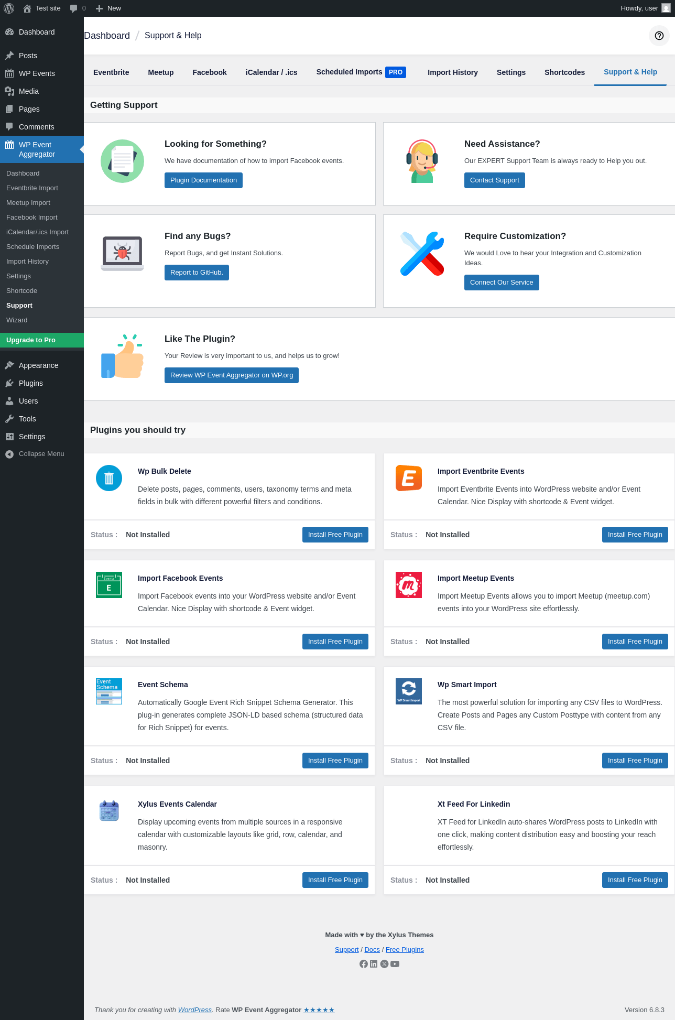Select the iCalendar / .ics tab
This screenshot has height=1020, width=675.
(x=271, y=72)
